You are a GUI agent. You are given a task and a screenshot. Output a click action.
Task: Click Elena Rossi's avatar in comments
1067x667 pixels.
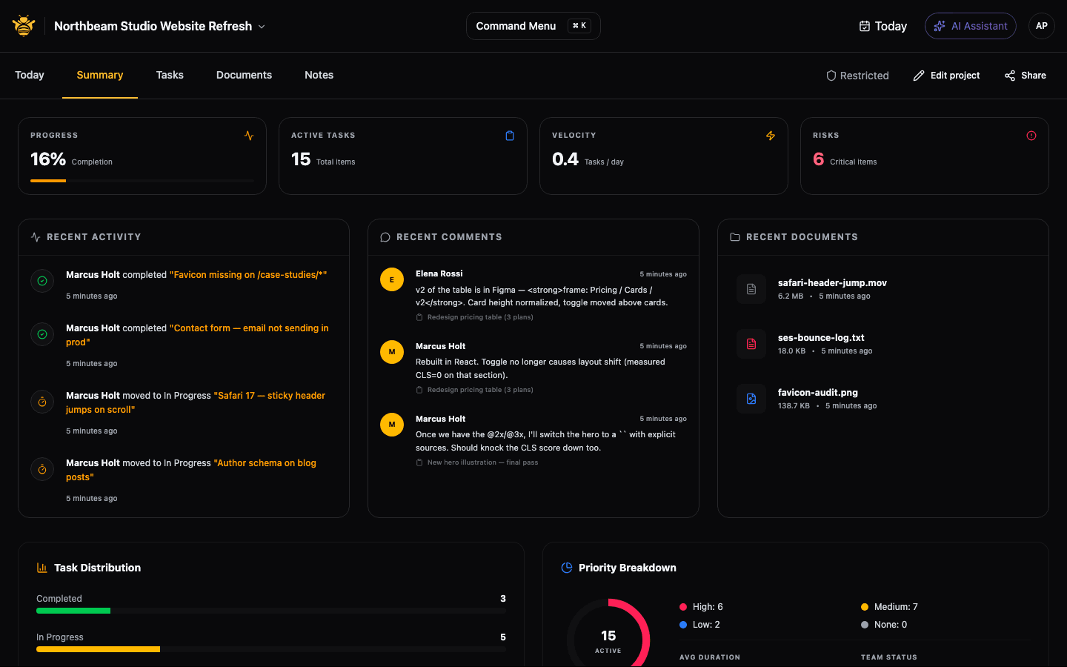(392, 279)
